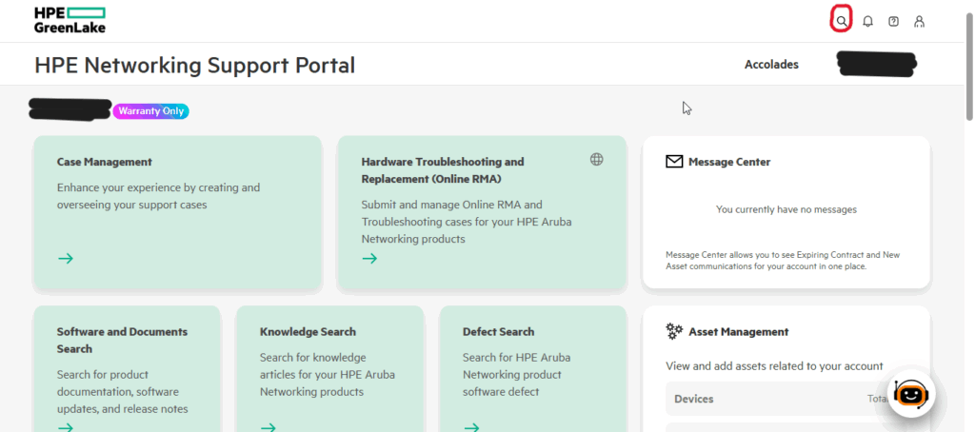Viewport: 975px width, 432px height.
Task: Open Hardware Troubleshooting and Replacement title
Action: (443, 170)
